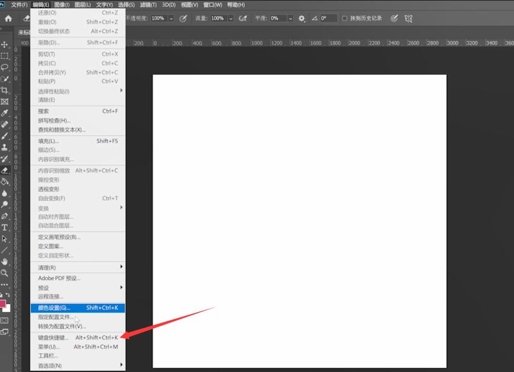Select the Line tool
This screenshot has width=514, height=372.
(4, 250)
